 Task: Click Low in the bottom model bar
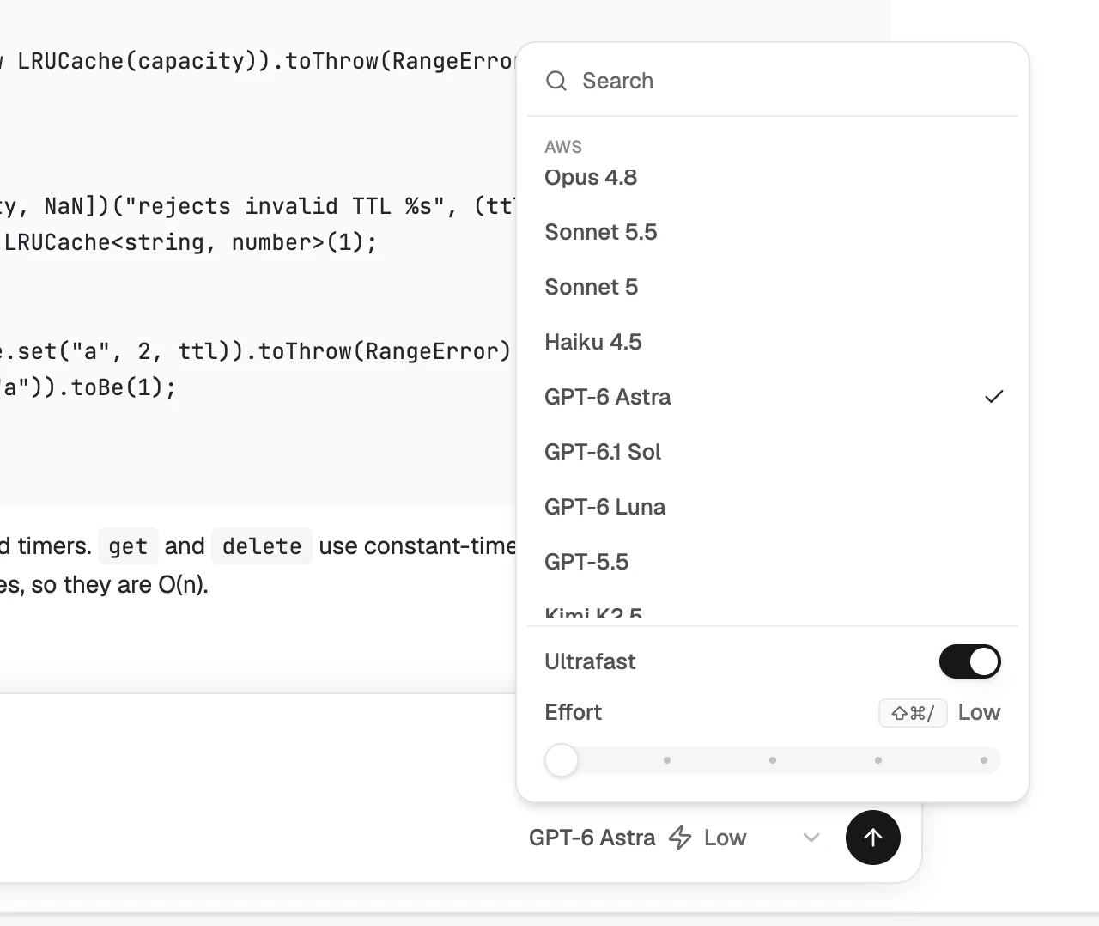pos(725,838)
